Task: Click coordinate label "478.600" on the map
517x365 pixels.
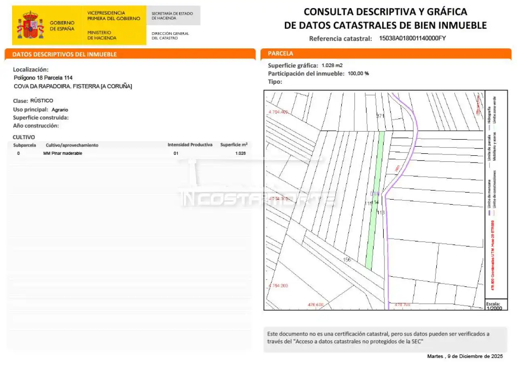Action: tap(316, 305)
